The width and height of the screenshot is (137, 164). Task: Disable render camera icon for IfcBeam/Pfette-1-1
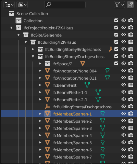131,92
